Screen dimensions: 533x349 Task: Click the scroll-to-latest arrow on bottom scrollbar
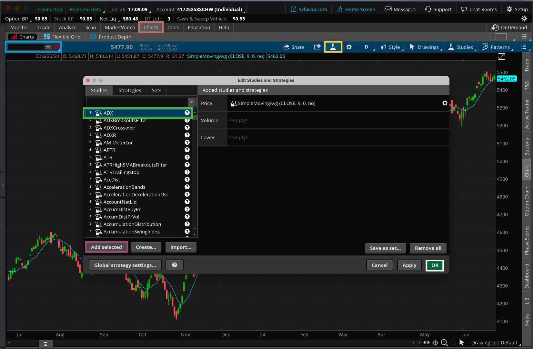click(45, 344)
